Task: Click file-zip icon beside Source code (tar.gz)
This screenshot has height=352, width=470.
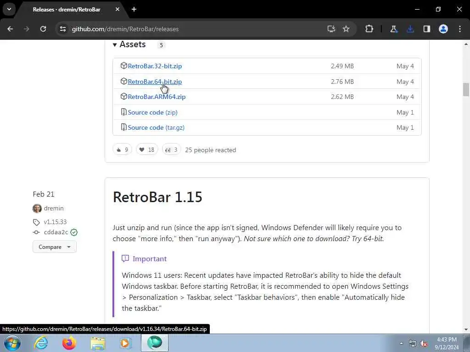Action: (123, 127)
